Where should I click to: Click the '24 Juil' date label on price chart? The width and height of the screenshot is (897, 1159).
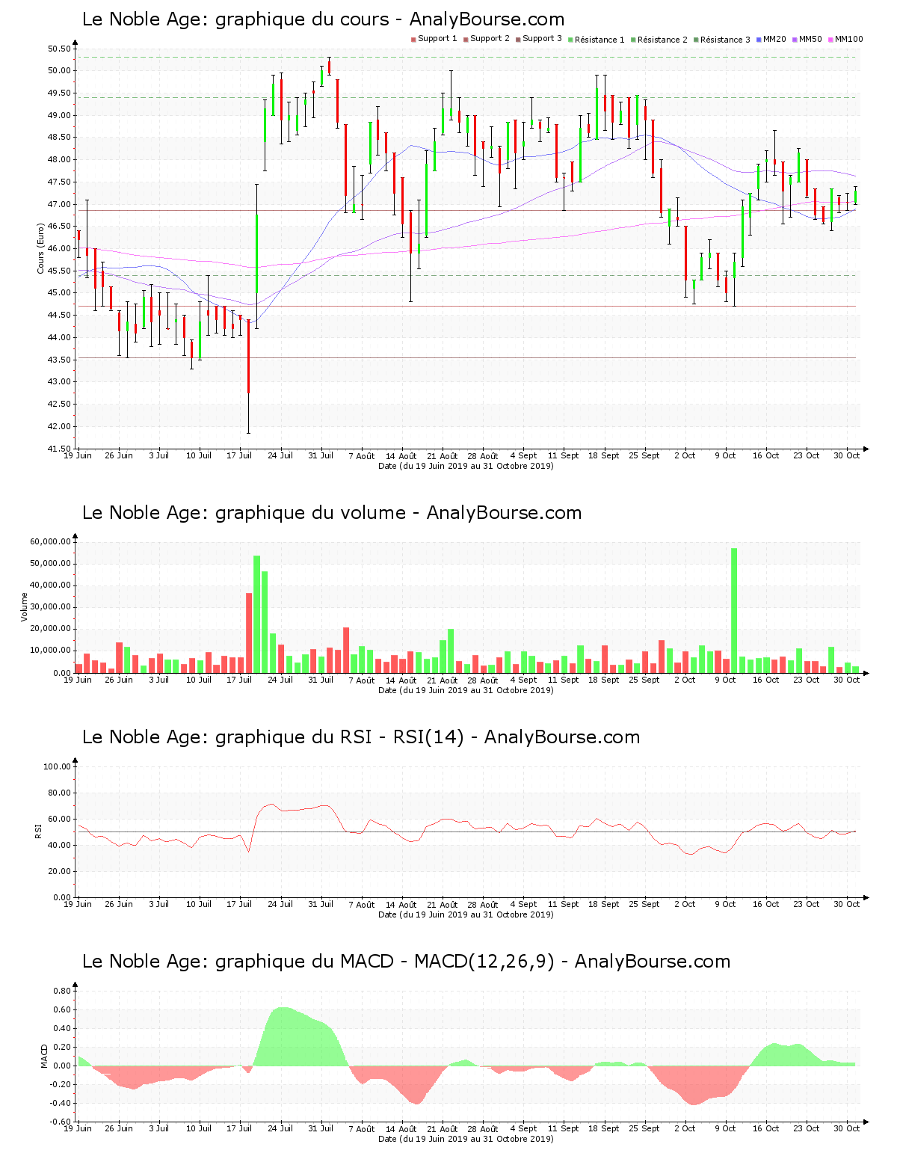pos(280,455)
